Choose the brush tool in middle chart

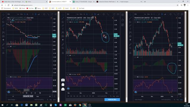click(x=63, y=26)
